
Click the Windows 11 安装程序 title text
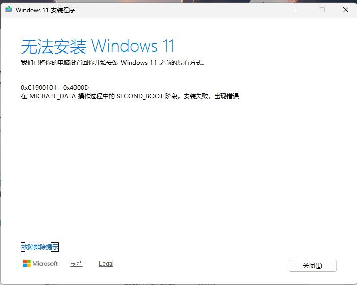click(x=45, y=10)
